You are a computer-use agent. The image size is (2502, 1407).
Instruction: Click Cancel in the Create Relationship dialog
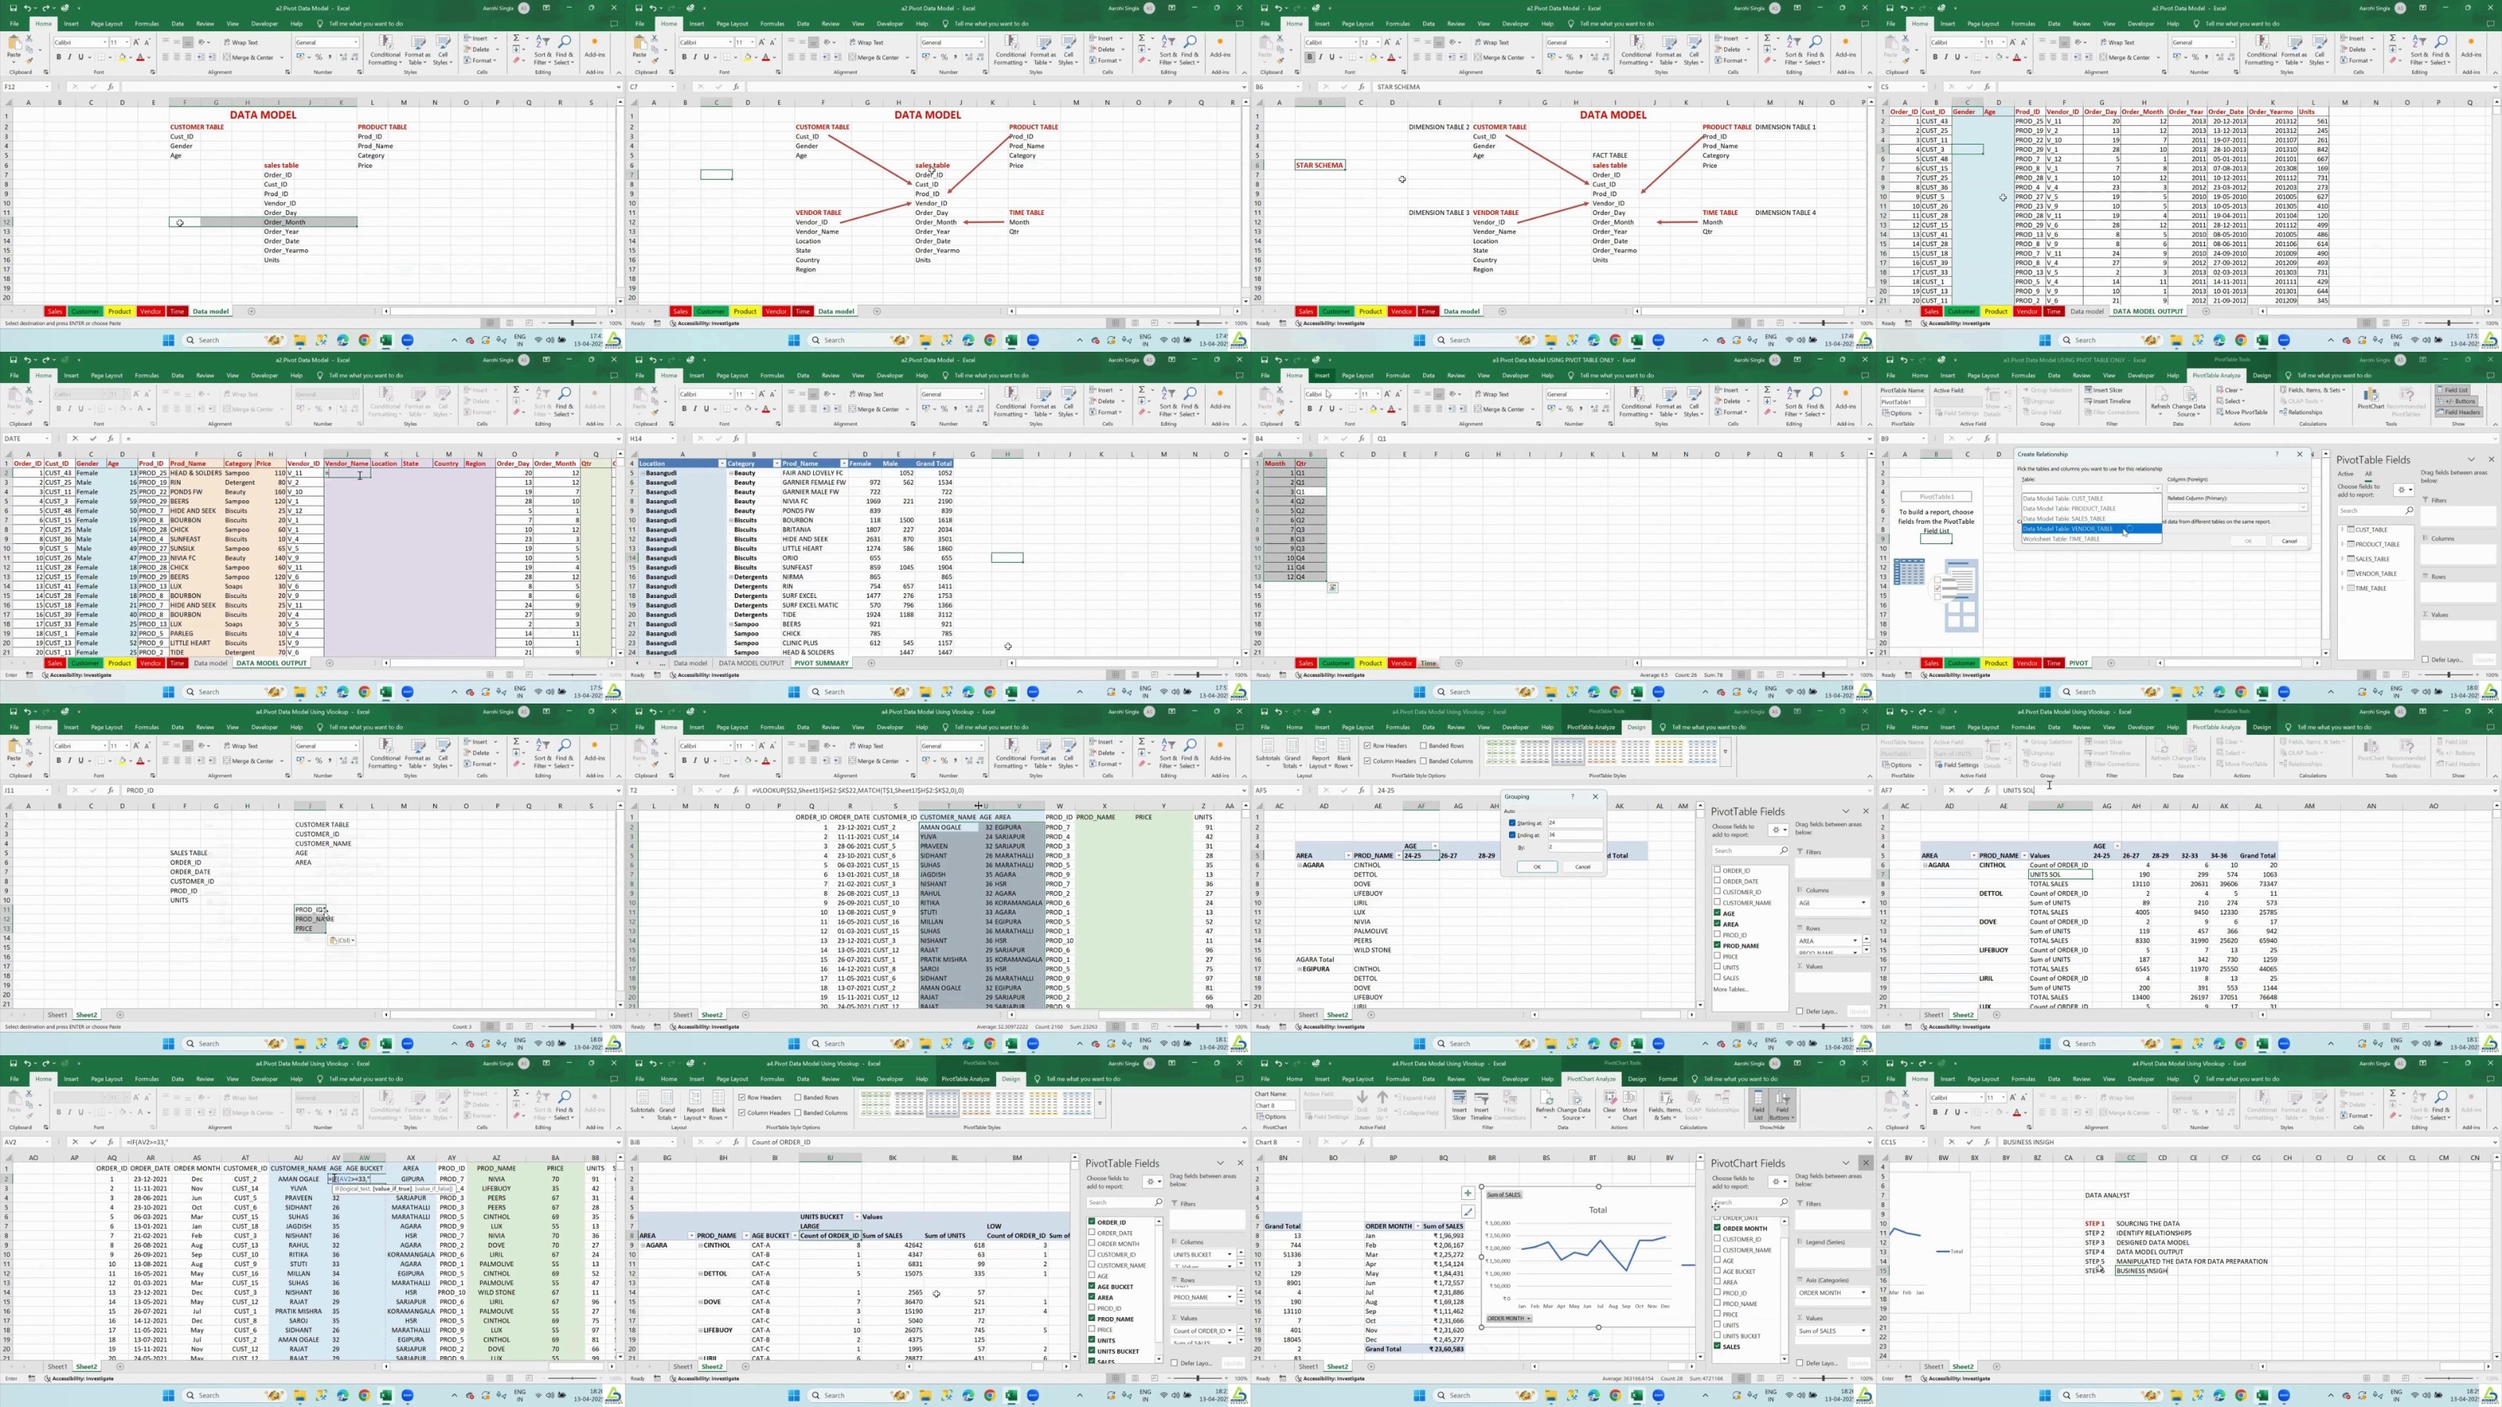tap(2290, 541)
